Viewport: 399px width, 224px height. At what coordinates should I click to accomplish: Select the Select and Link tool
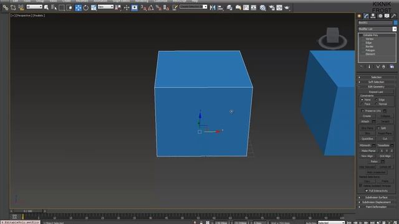(x=5, y=7)
